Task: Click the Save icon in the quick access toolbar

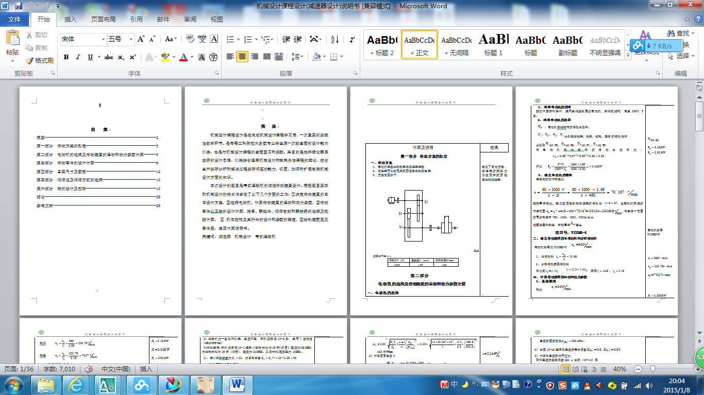Action: coord(19,6)
